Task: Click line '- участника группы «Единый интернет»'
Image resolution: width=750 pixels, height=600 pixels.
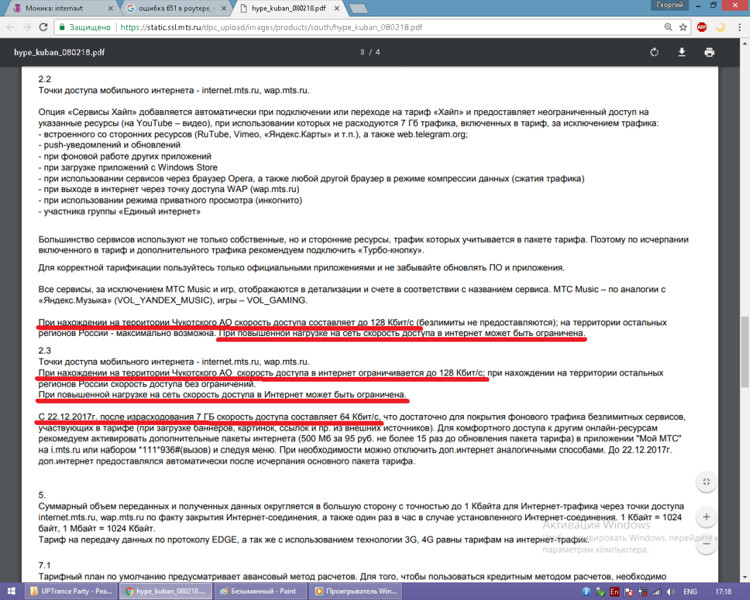Action: click(119, 211)
